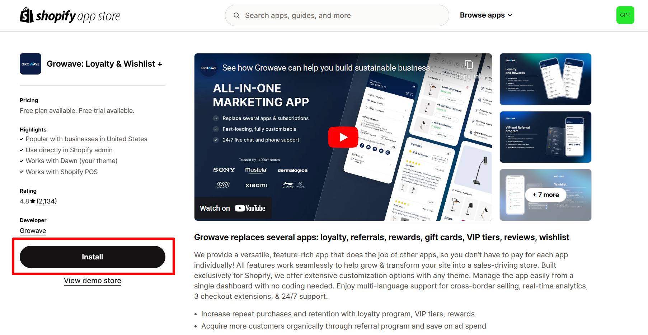Click the Install button
Screen dimensions: 648x335
point(93,257)
